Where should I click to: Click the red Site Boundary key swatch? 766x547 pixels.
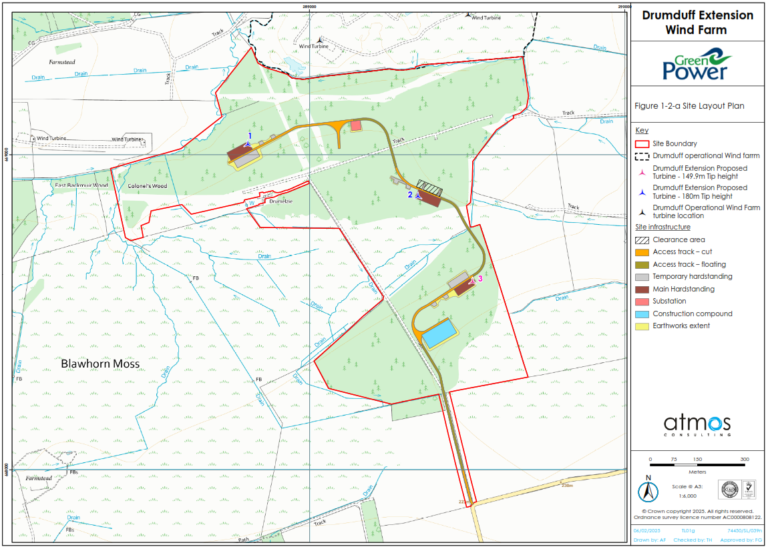tap(642, 143)
